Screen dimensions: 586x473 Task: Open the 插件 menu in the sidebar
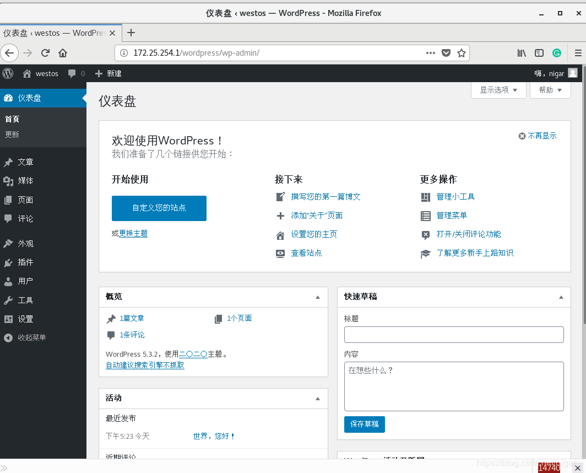43,262
